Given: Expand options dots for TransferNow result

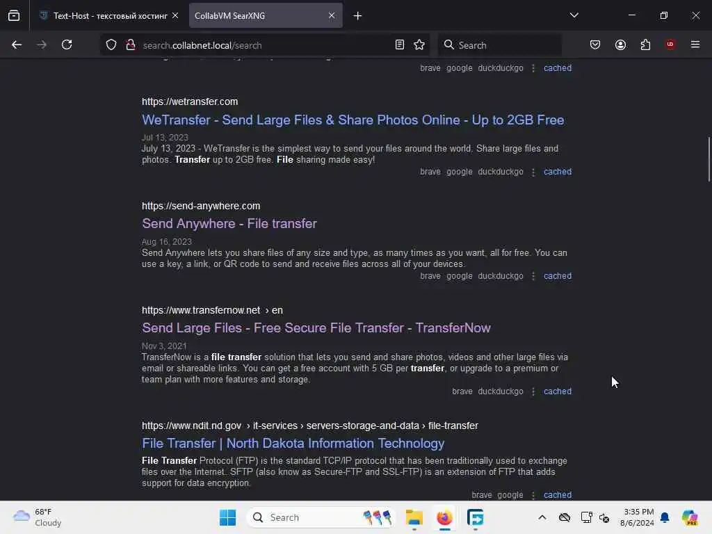Looking at the screenshot, I should click(533, 391).
